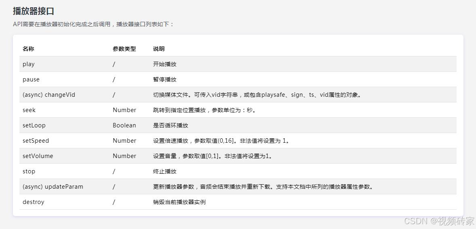The width and height of the screenshot is (476, 229).
Task: Click the 暂停播放 description
Action: coord(165,79)
